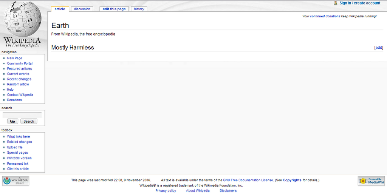Image resolution: width=387 pixels, height=193 pixels.
Task: Click Sign in / create account link
Action: pyautogui.click(x=360, y=3)
